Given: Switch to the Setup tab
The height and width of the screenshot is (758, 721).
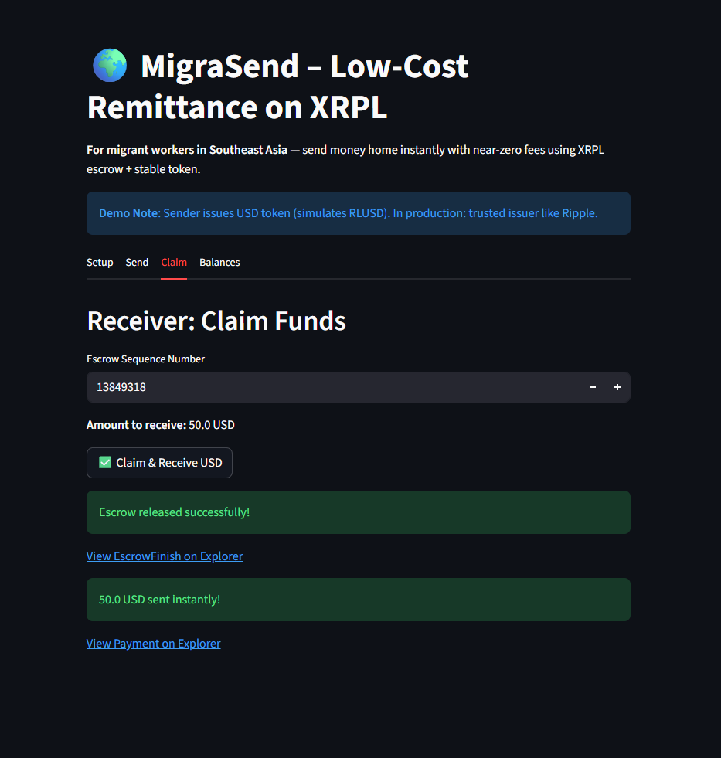Looking at the screenshot, I should pyautogui.click(x=100, y=263).
